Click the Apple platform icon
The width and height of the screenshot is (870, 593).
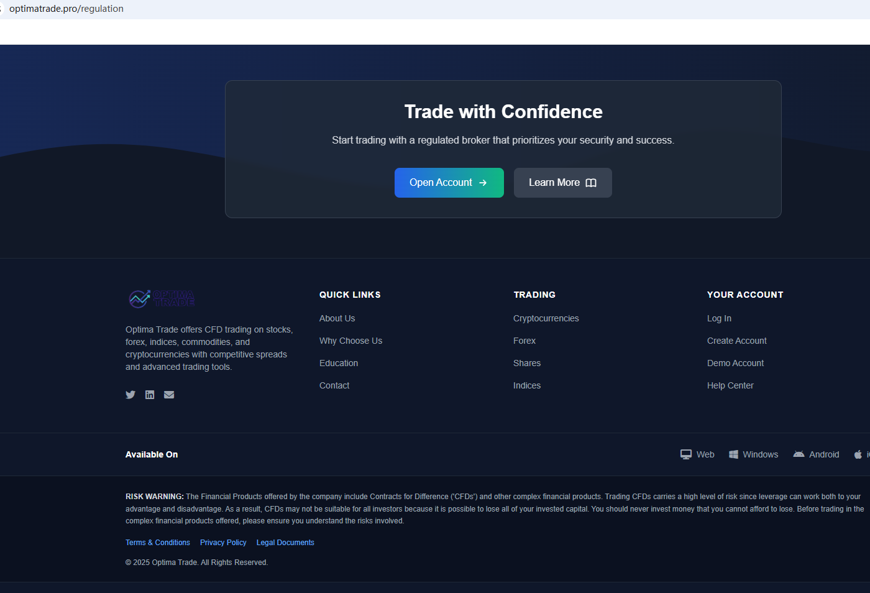coord(858,454)
